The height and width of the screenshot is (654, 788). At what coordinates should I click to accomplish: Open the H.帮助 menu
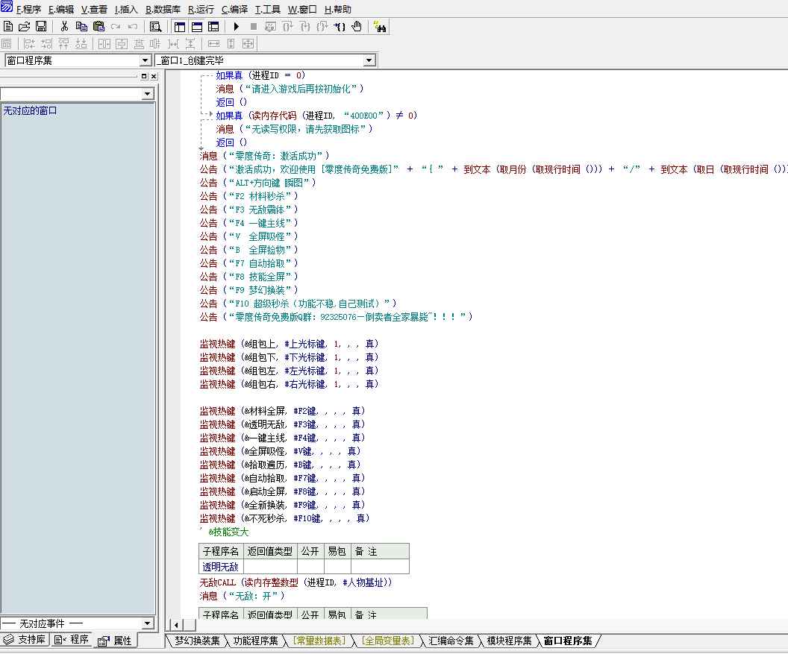coord(338,9)
